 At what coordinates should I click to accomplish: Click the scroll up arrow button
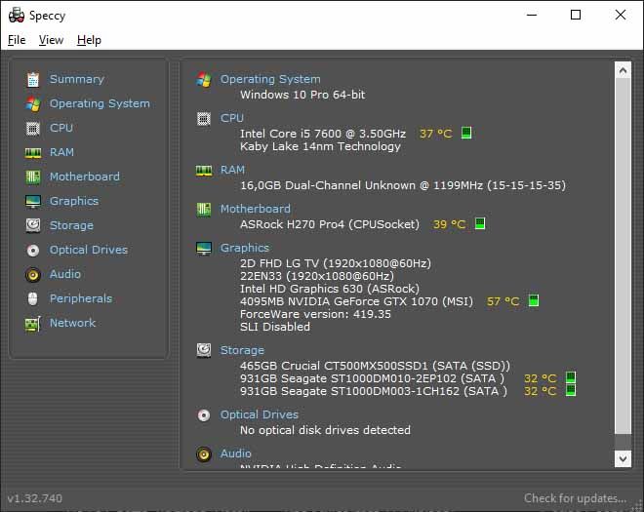623,69
